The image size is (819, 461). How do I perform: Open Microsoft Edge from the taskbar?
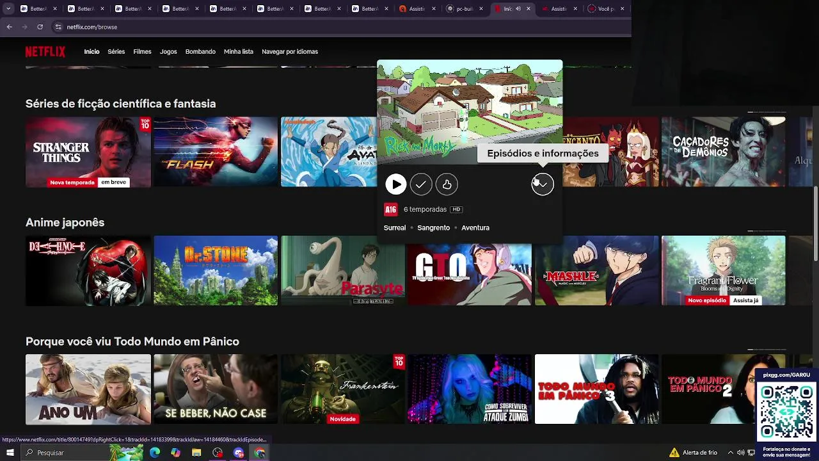click(155, 453)
